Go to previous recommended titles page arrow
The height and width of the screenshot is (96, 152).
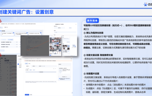click(x=39, y=31)
